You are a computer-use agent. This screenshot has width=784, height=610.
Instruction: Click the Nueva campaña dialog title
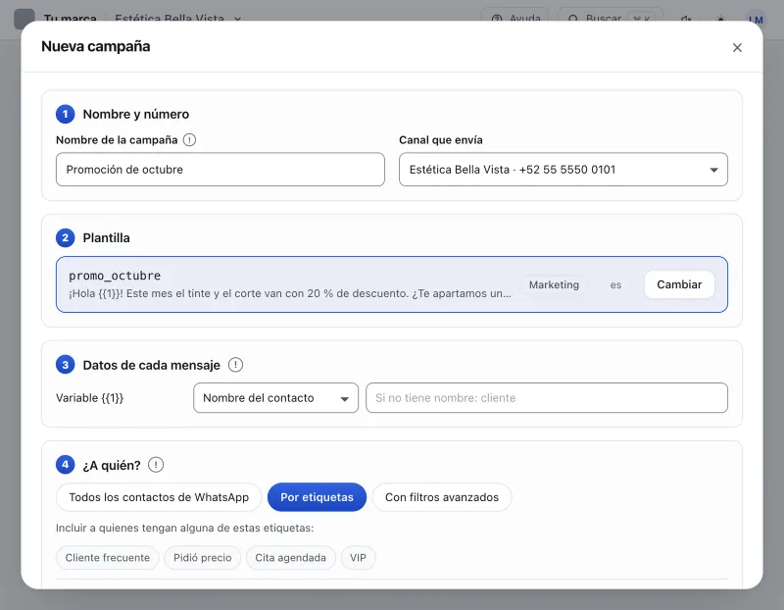click(95, 46)
